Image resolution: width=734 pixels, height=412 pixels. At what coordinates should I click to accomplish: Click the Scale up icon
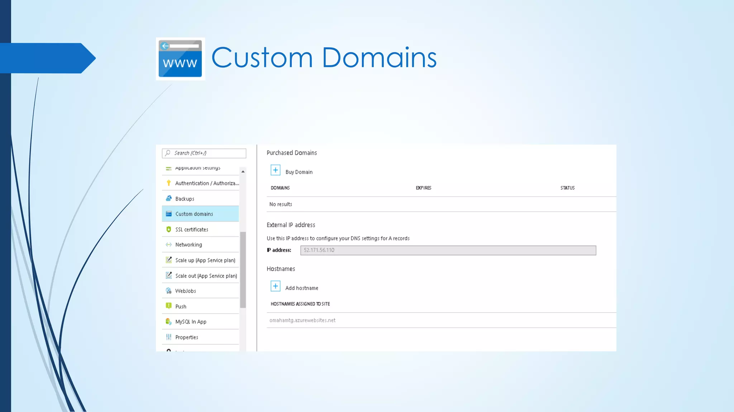(x=168, y=260)
